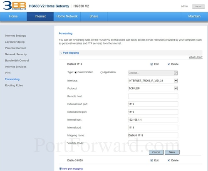Click the Edit link for Diablo3 1119

pos(156,64)
